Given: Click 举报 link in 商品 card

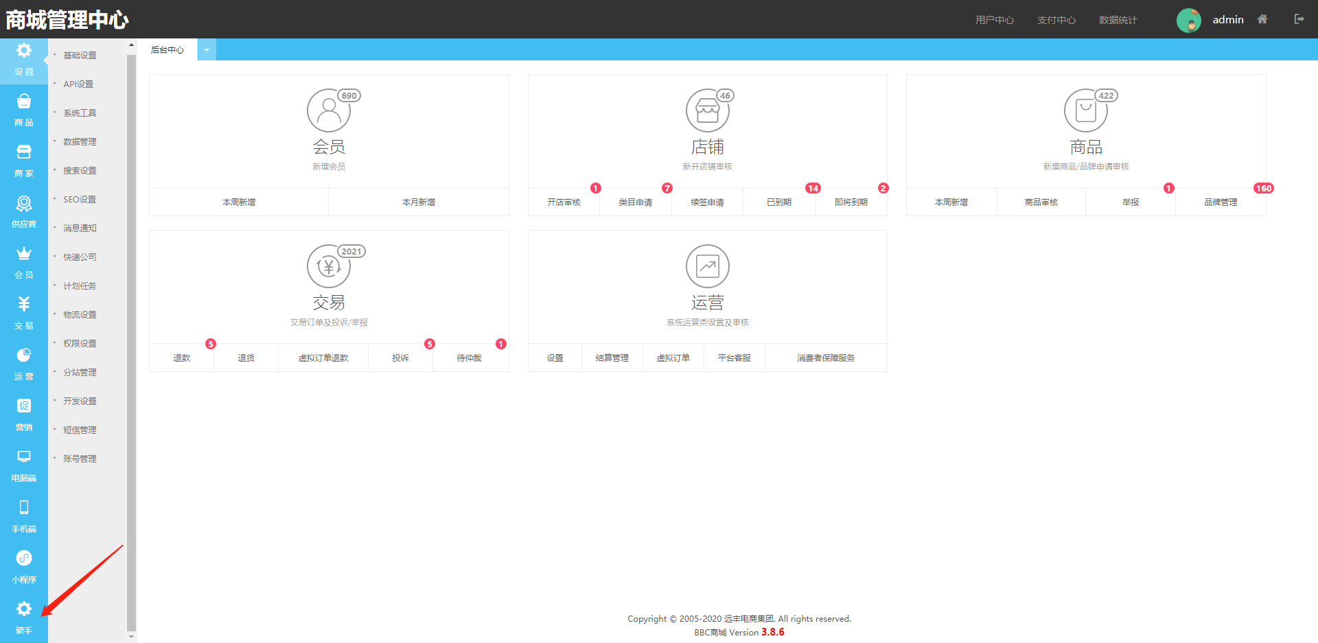Looking at the screenshot, I should click(x=1131, y=202).
